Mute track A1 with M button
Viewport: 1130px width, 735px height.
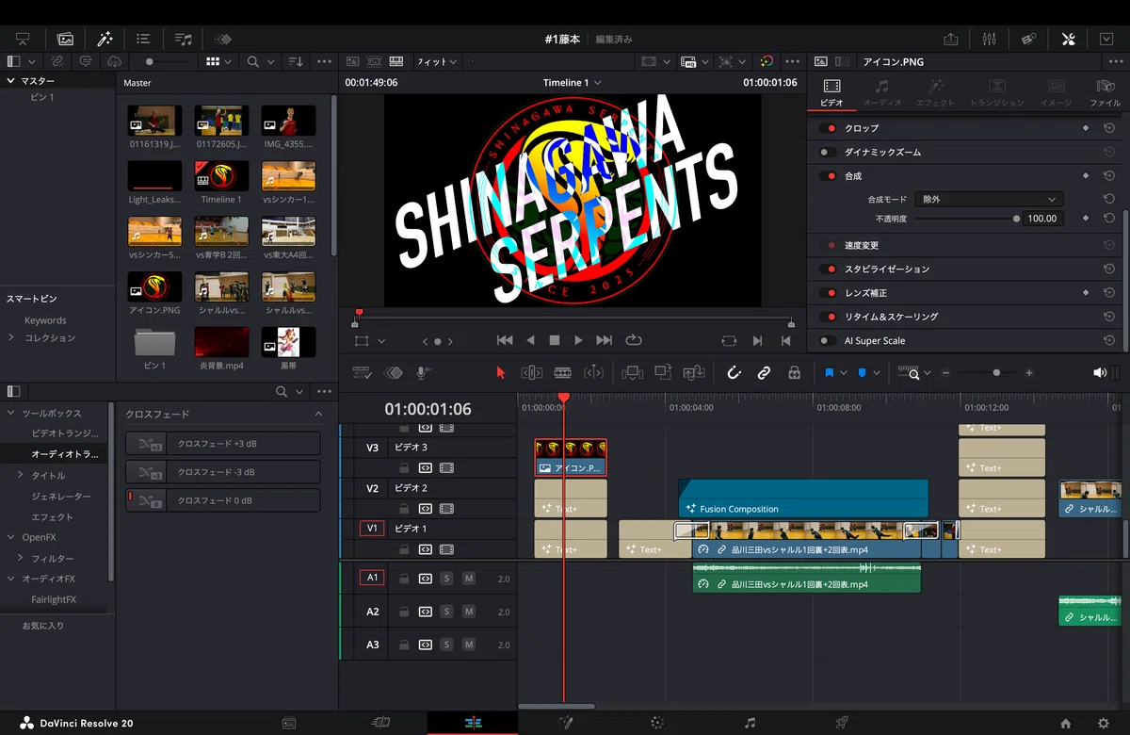[469, 578]
